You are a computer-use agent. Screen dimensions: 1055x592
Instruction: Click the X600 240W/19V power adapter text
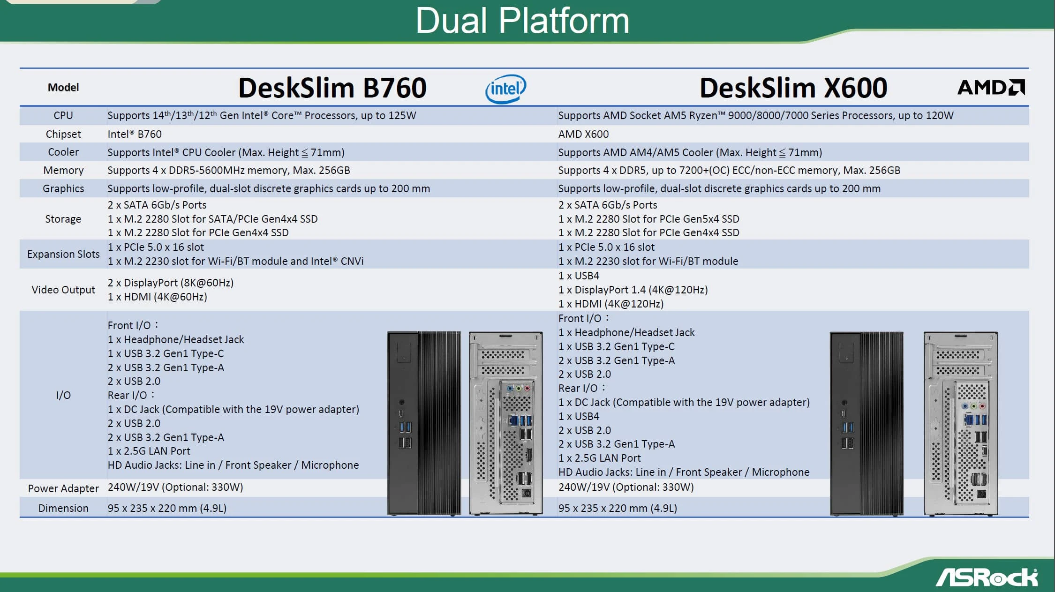(626, 487)
